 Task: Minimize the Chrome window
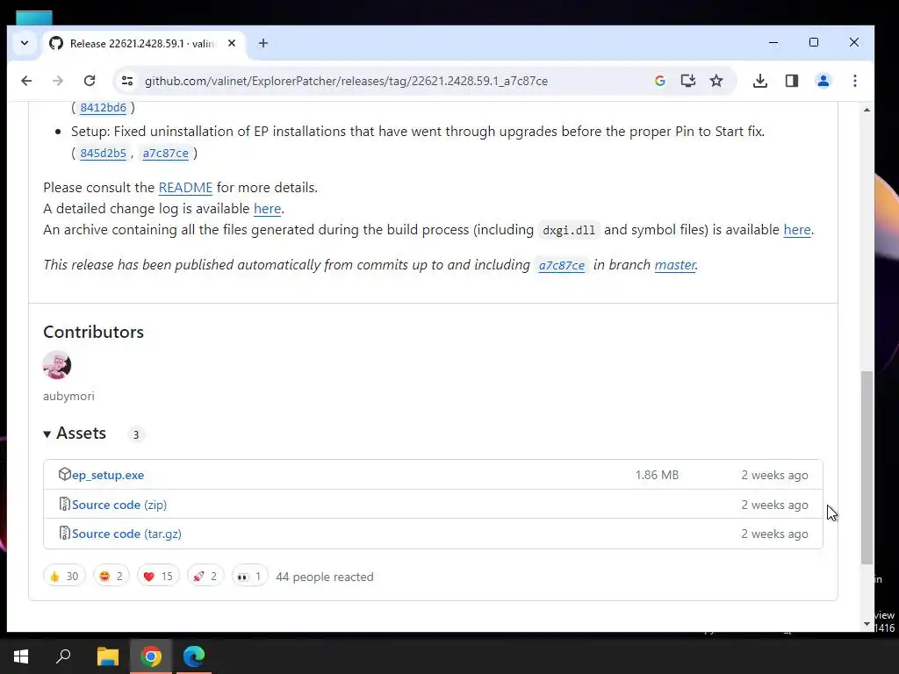(773, 42)
